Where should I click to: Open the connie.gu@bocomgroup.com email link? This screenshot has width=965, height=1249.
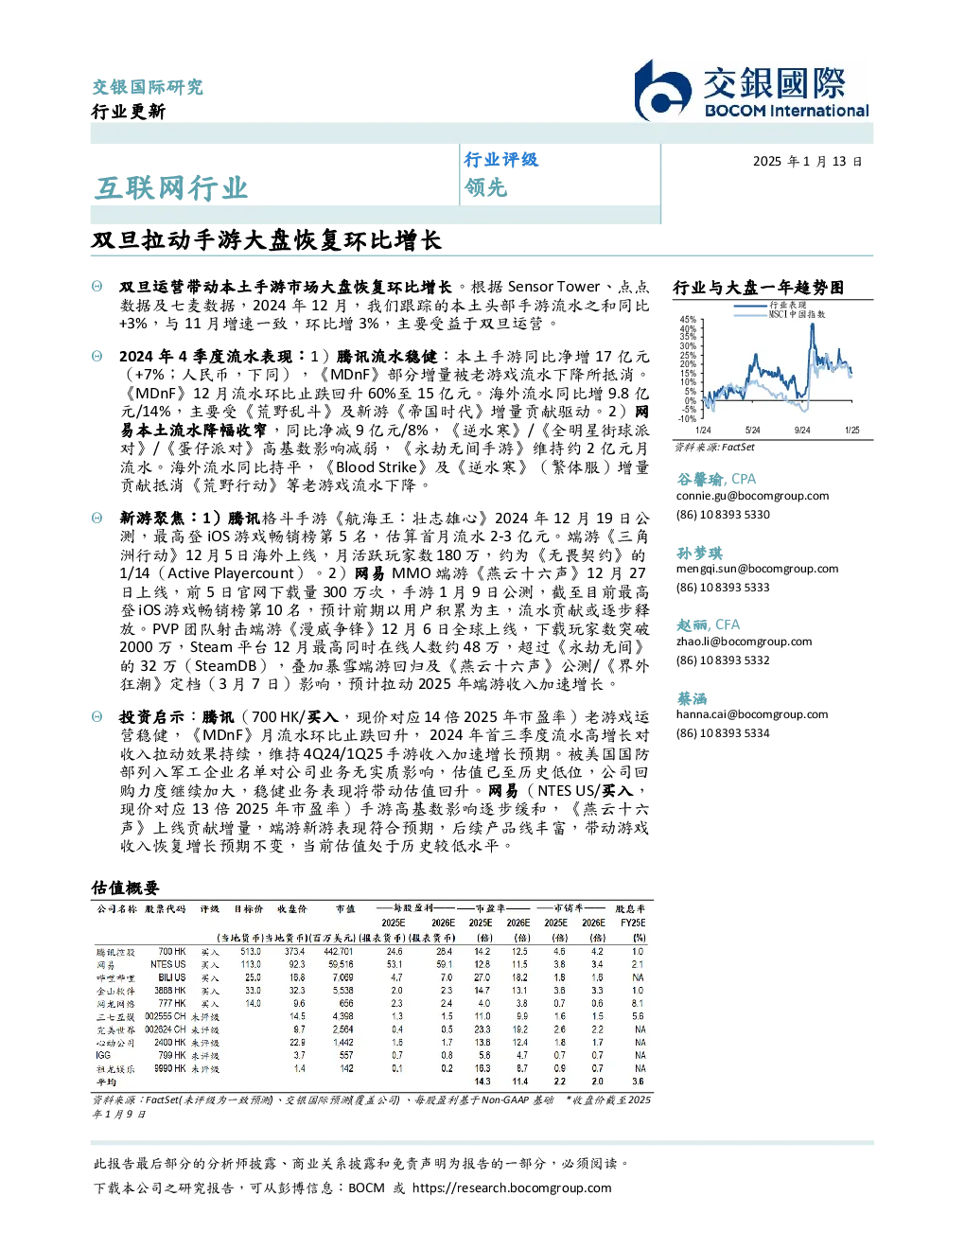coord(752,496)
